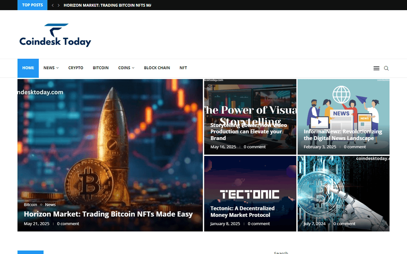The image size is (407, 254).
Task: Open the search magnifier icon
Action: pos(386,68)
